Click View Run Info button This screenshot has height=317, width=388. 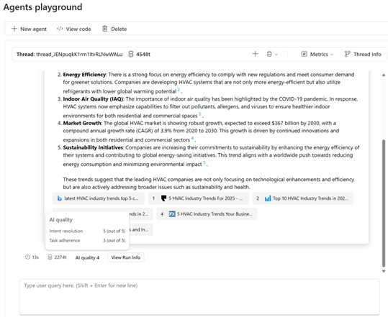[x=126, y=257]
